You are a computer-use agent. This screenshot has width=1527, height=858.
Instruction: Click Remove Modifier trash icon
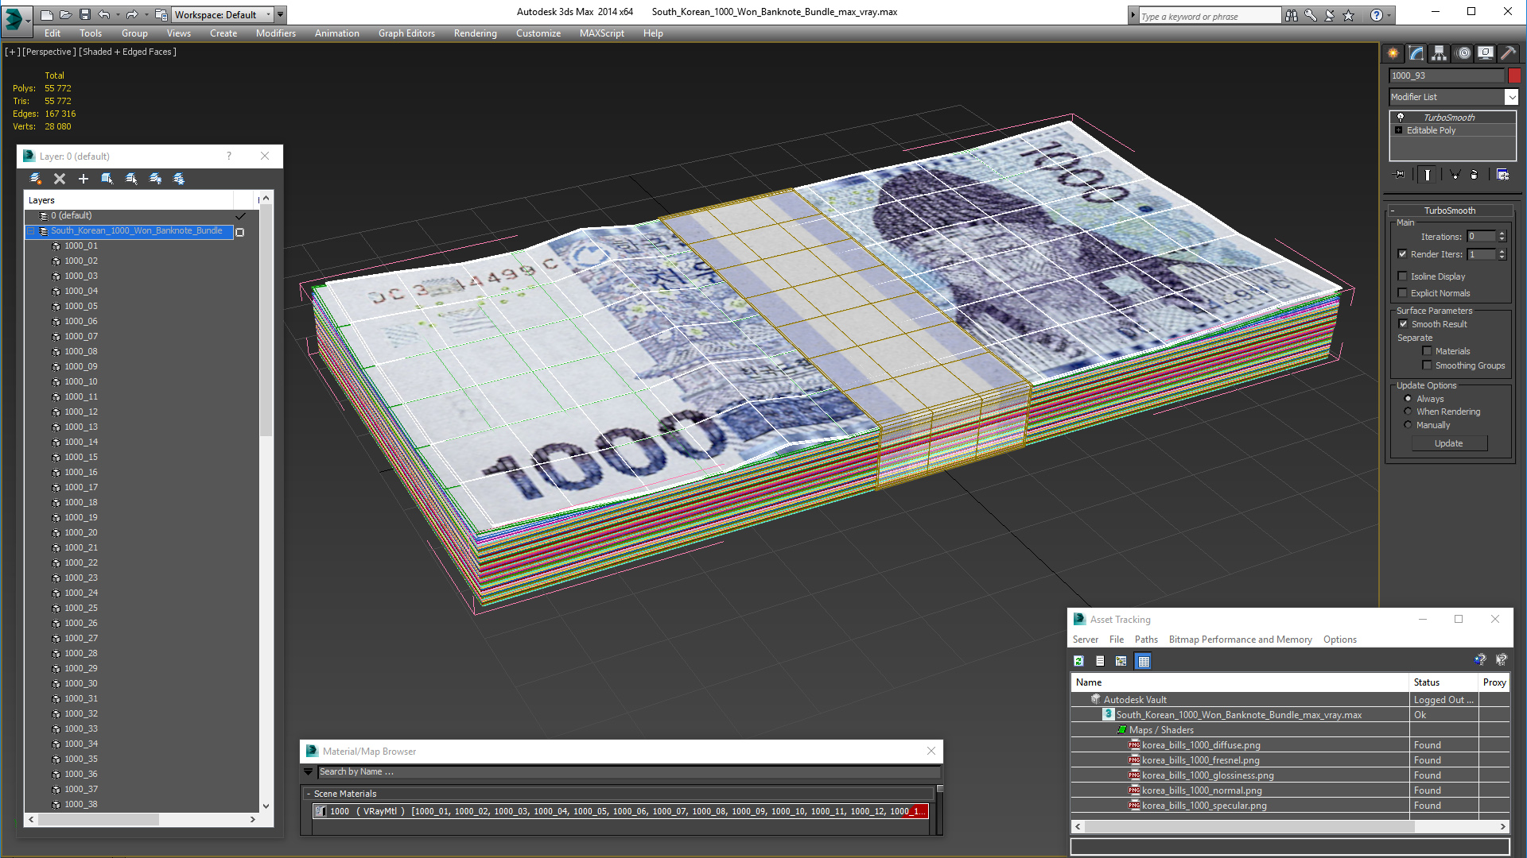point(1475,175)
